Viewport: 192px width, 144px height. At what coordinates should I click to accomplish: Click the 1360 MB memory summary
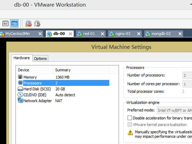(x=62, y=77)
